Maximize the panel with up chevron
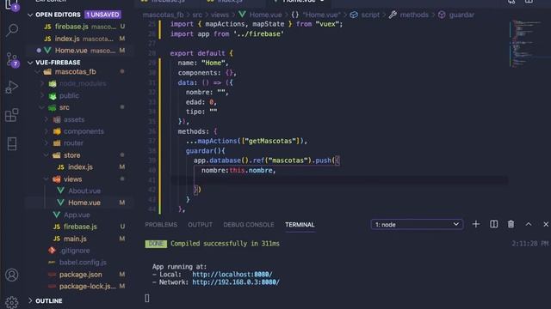This screenshot has height=309, width=551. point(529,224)
